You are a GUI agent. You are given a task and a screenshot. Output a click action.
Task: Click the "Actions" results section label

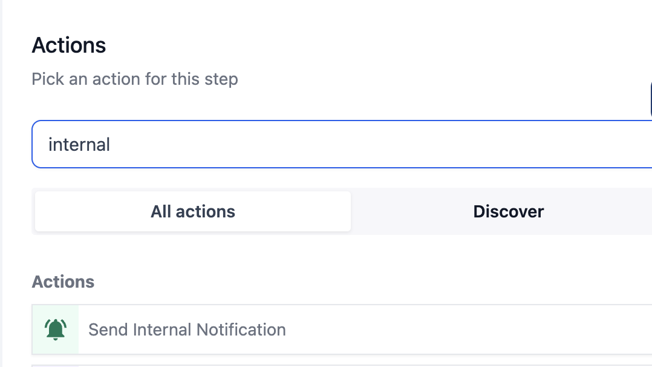pos(63,282)
